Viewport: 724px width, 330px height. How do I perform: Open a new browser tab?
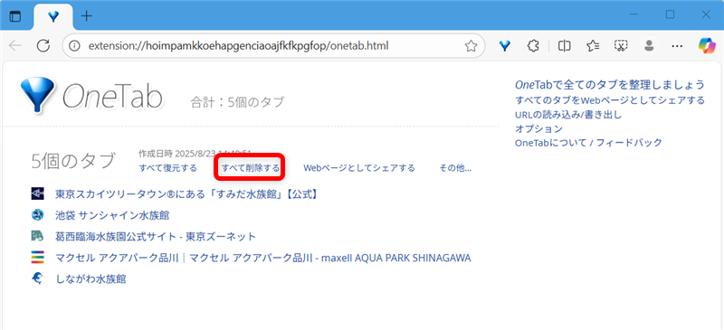(x=86, y=16)
